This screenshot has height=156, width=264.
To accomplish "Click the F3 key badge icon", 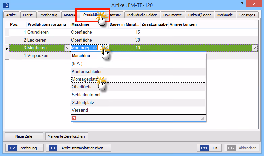I will 53,148.
